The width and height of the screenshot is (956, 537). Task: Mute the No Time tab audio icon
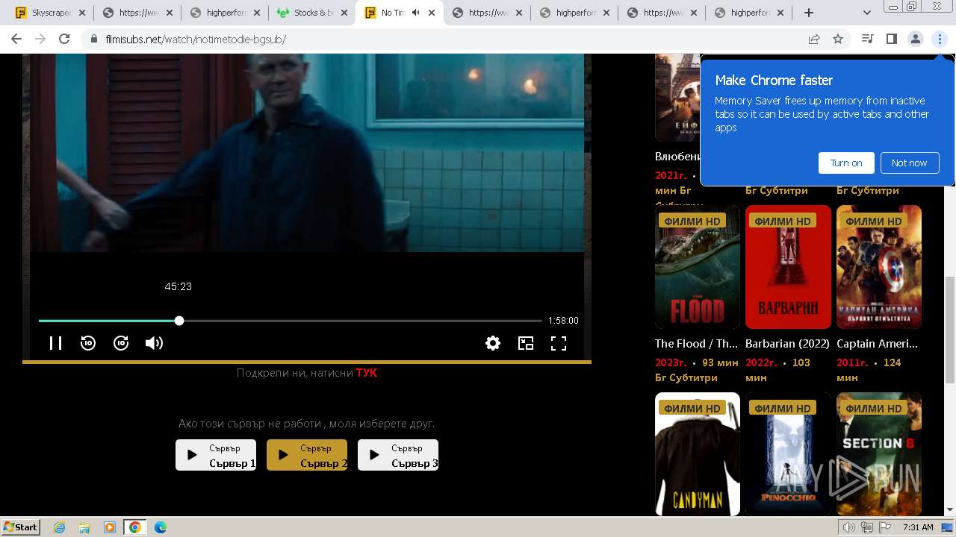tap(416, 13)
